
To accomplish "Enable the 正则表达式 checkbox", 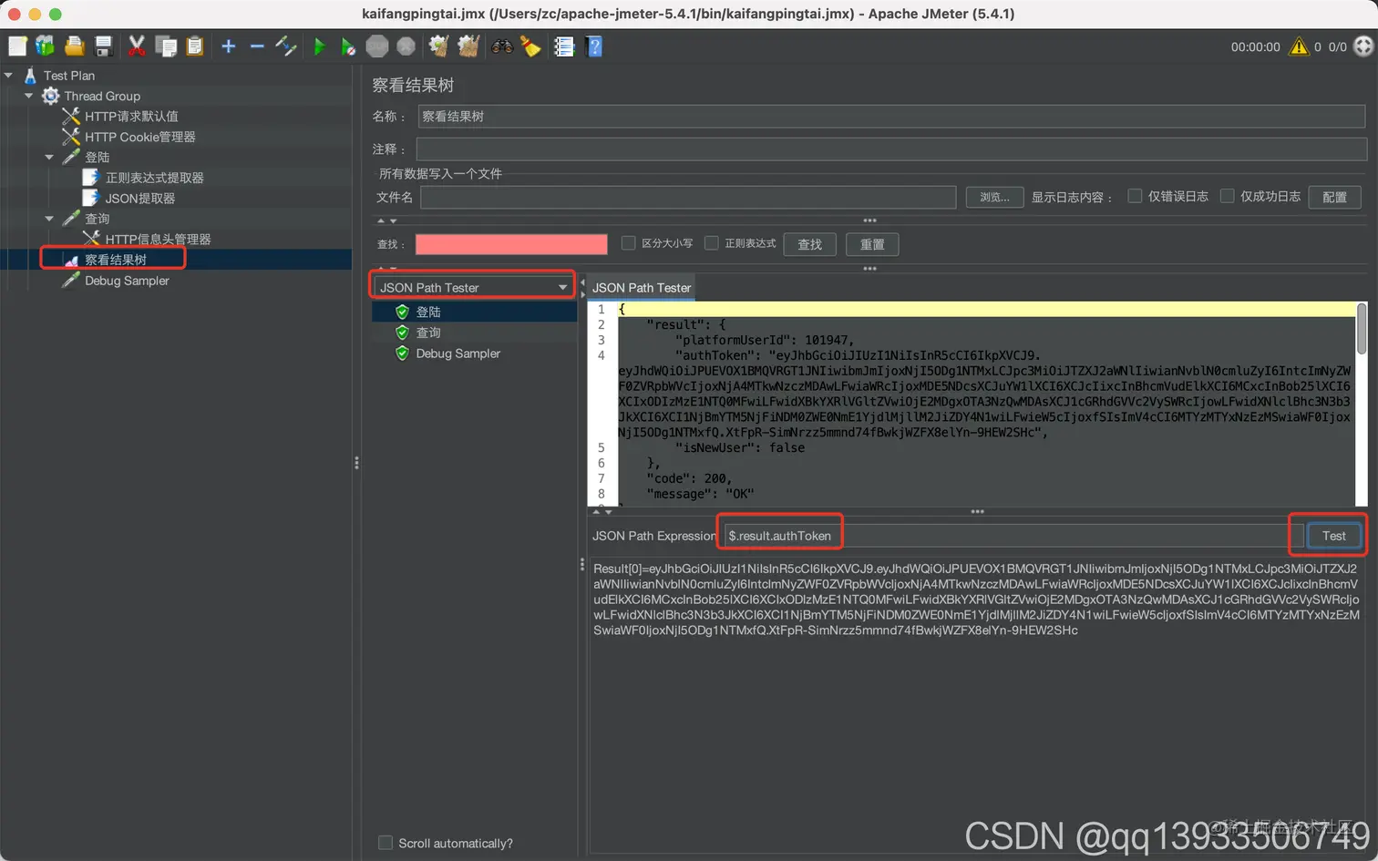I will (x=712, y=243).
